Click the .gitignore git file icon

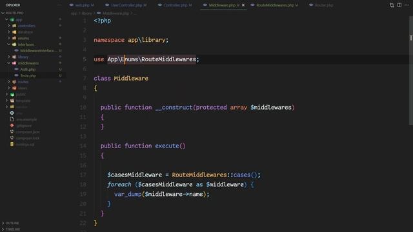pyautogui.click(x=12, y=126)
